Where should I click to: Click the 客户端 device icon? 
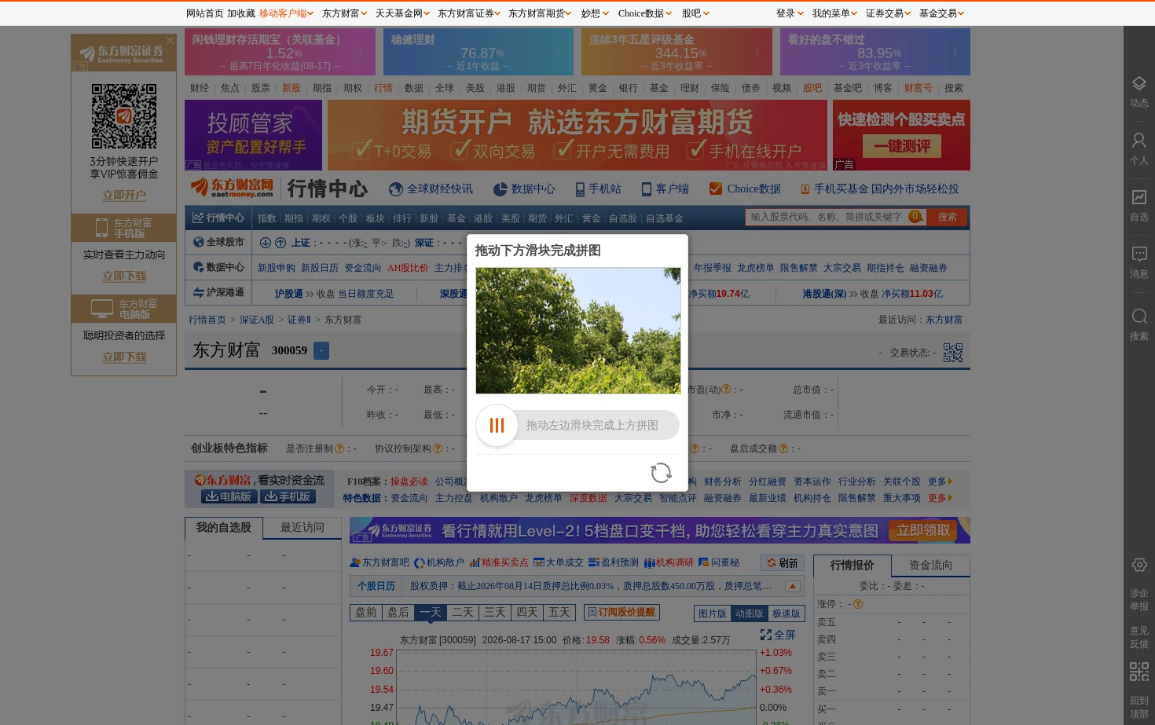coord(647,189)
